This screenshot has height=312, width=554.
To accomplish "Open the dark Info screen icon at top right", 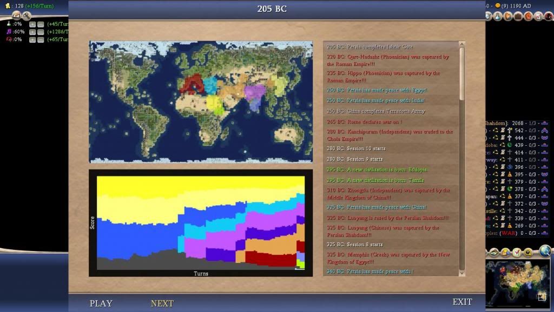I will coord(549,16).
